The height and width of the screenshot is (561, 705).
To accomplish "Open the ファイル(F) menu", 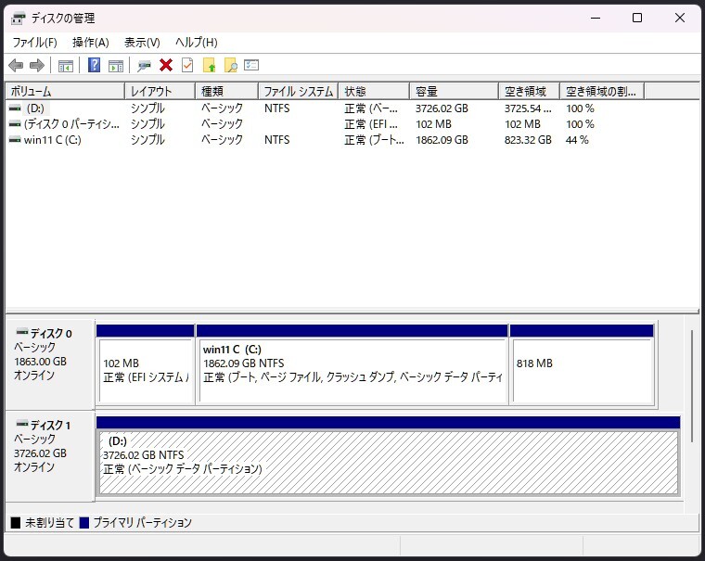I will [34, 43].
